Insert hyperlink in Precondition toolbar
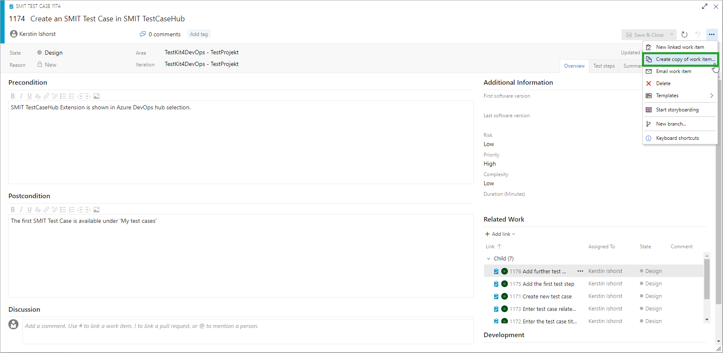The height and width of the screenshot is (353, 723). (46, 96)
